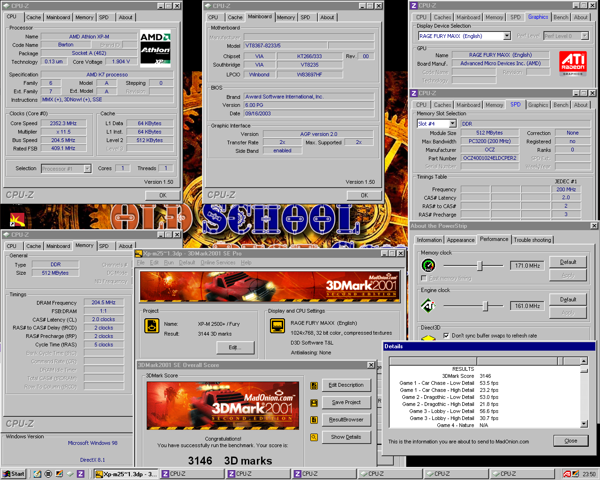600x480 pixels.
Task: Click OK in the Mainboard CPU-Z window
Action: [x=364, y=195]
